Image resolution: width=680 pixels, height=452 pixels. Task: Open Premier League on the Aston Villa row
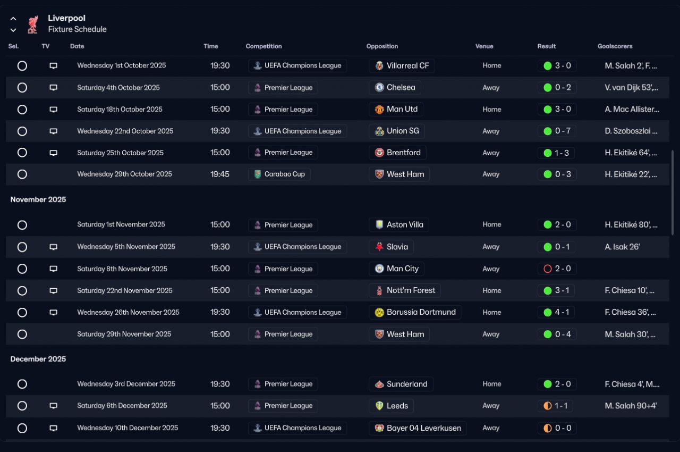pos(283,225)
